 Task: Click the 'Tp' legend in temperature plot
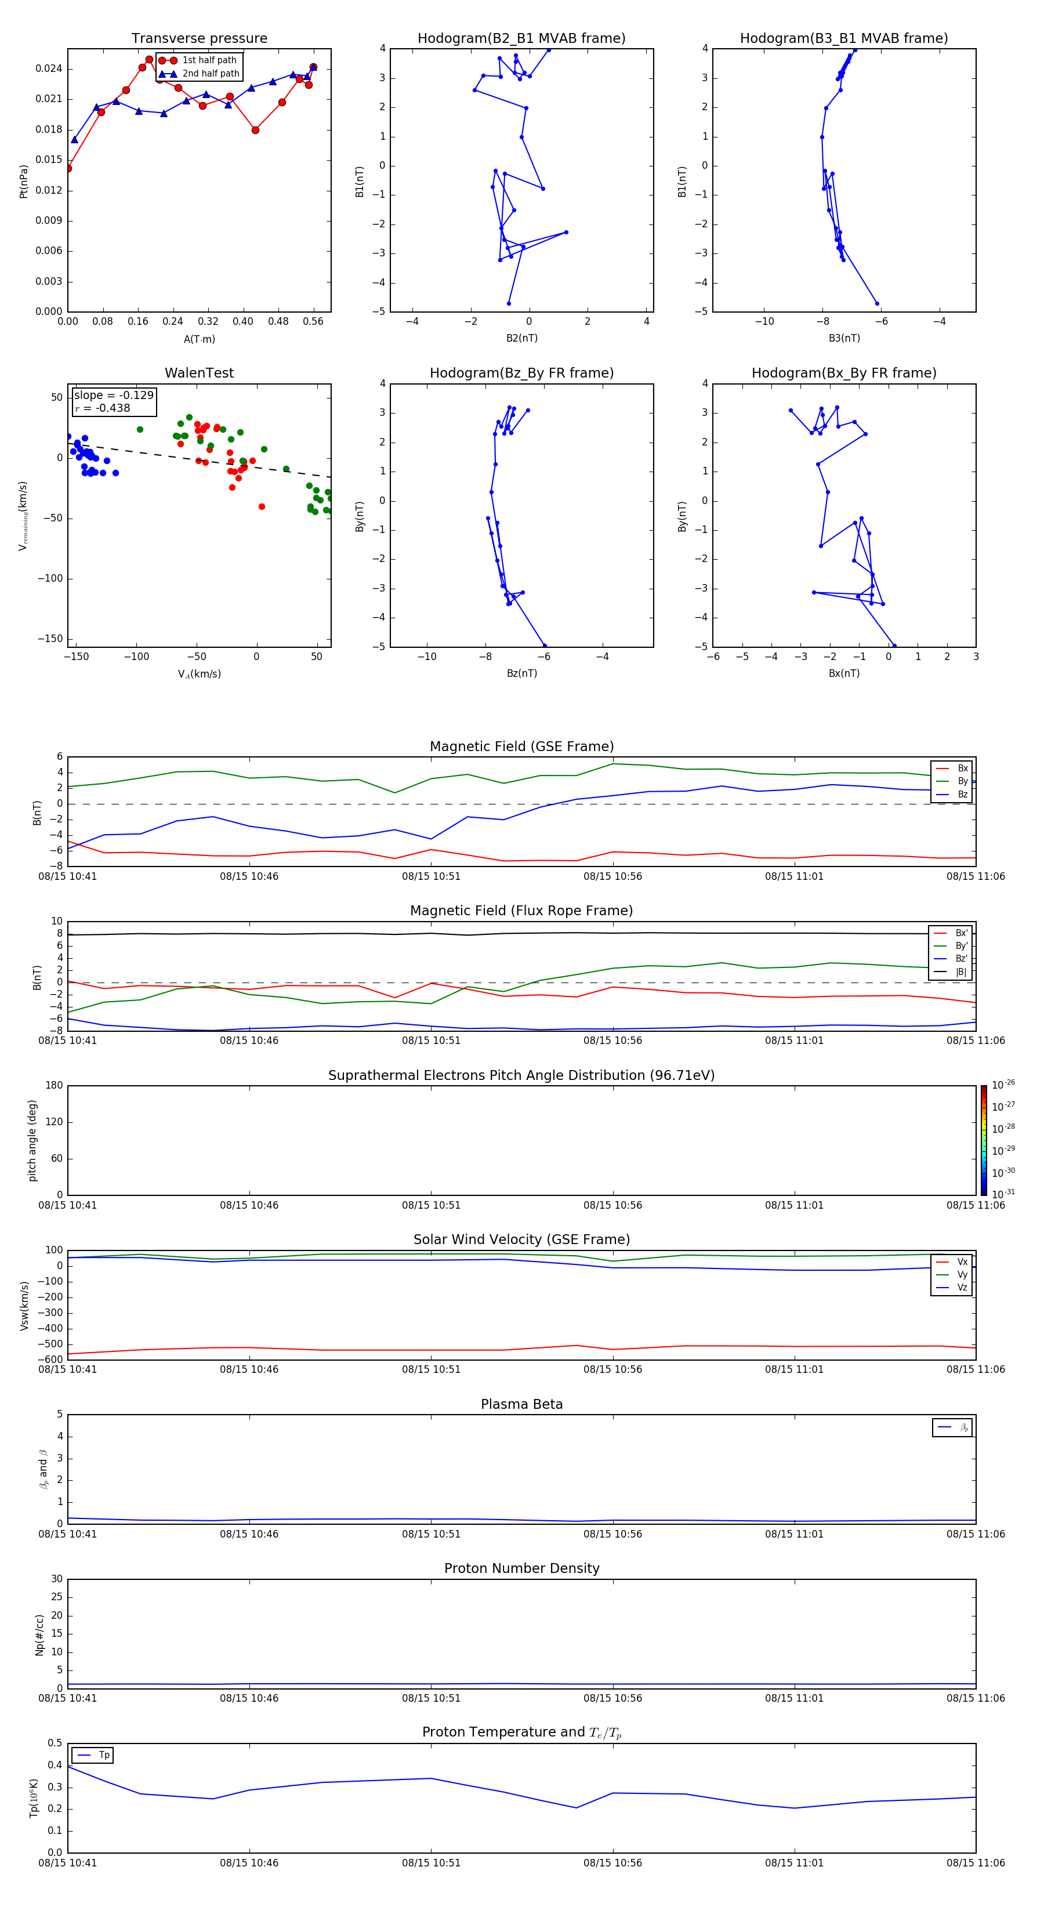[x=93, y=1755]
